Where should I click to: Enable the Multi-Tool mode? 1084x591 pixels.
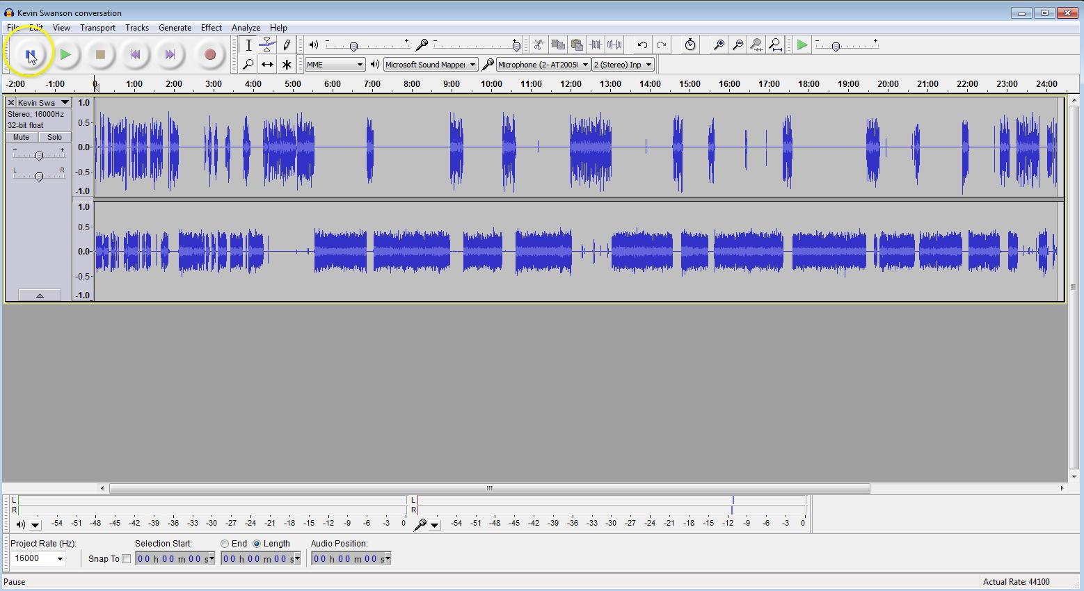tap(287, 64)
